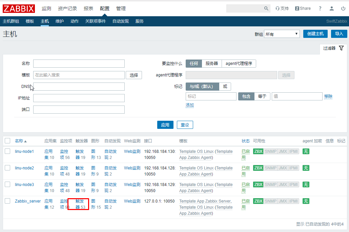Open the help question mark
Screen dimensions: 349x232
click(x=320, y=8)
